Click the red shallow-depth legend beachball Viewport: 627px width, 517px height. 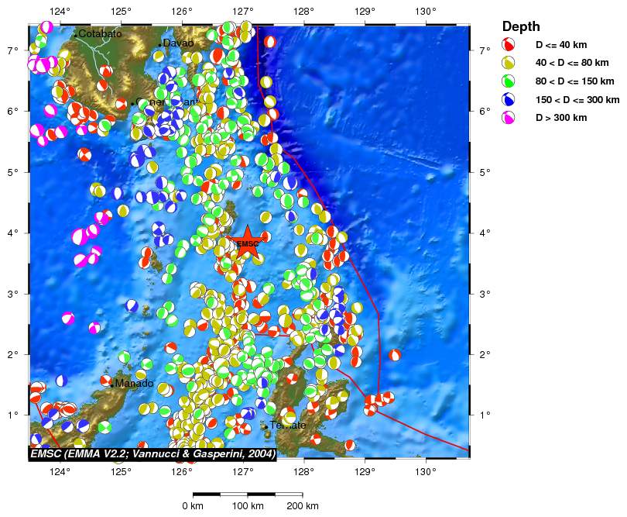510,44
